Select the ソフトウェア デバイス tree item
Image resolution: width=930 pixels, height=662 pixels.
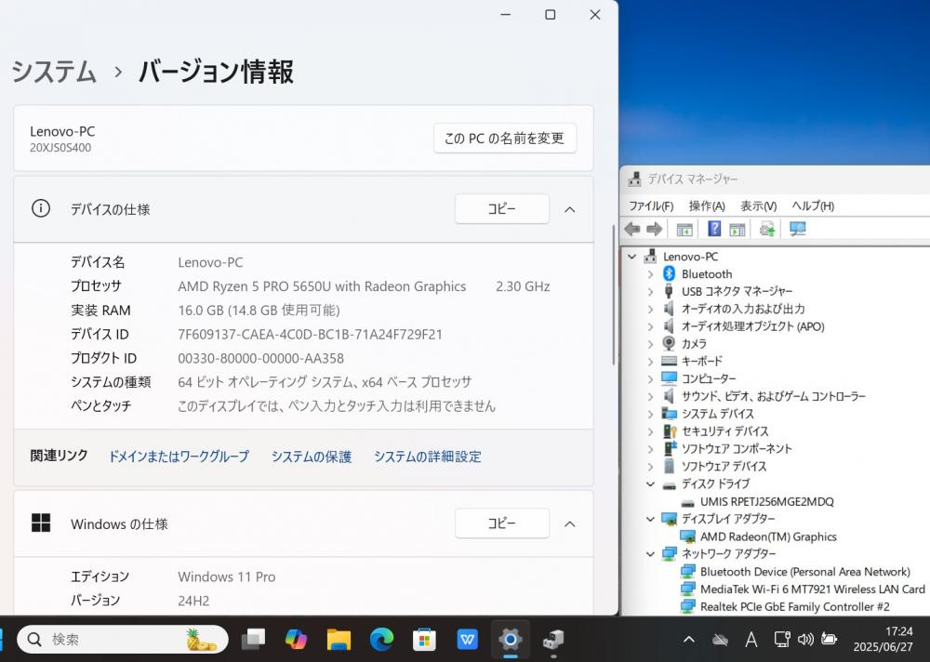pos(724,466)
